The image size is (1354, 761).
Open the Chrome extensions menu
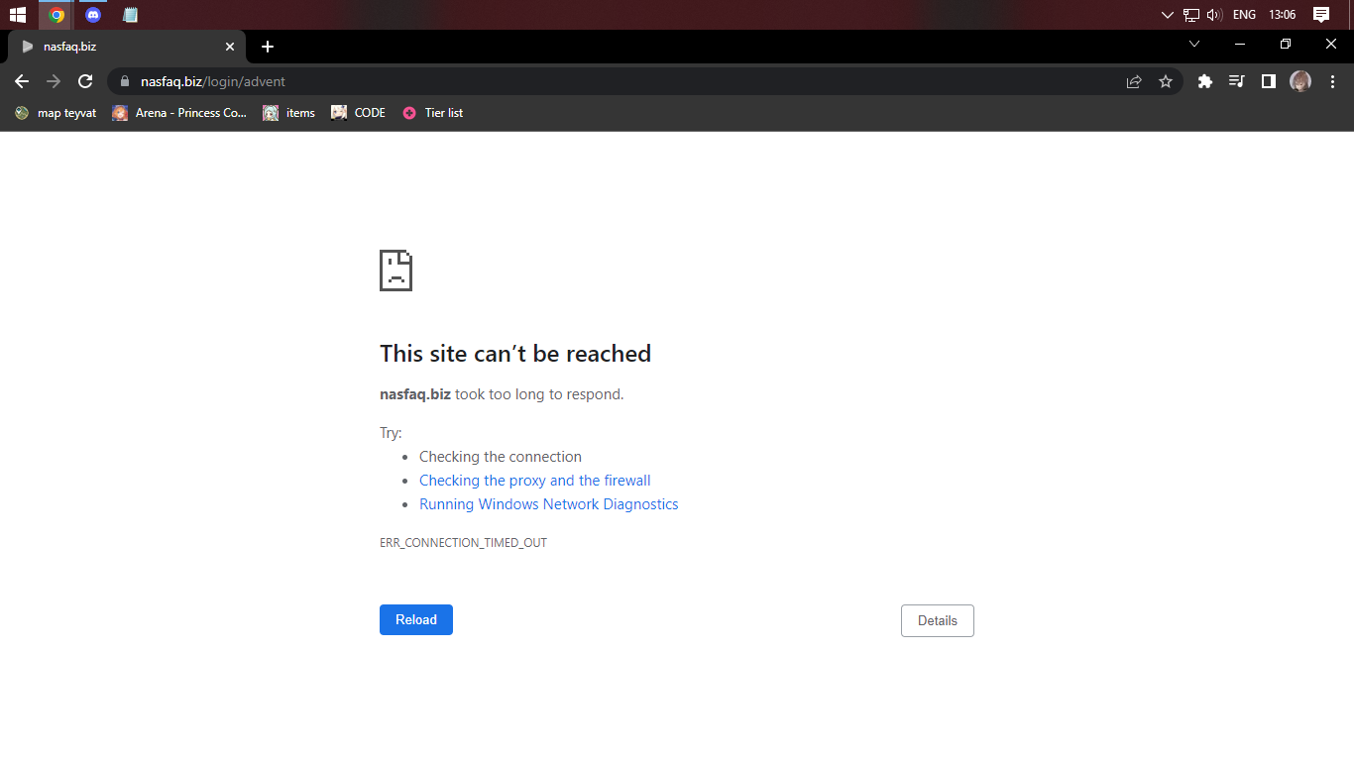pyautogui.click(x=1205, y=81)
